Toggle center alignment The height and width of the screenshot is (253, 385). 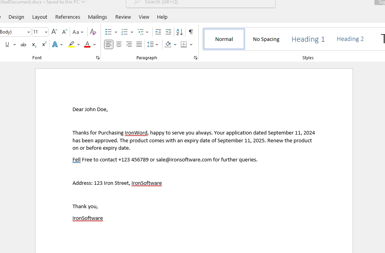119,44
